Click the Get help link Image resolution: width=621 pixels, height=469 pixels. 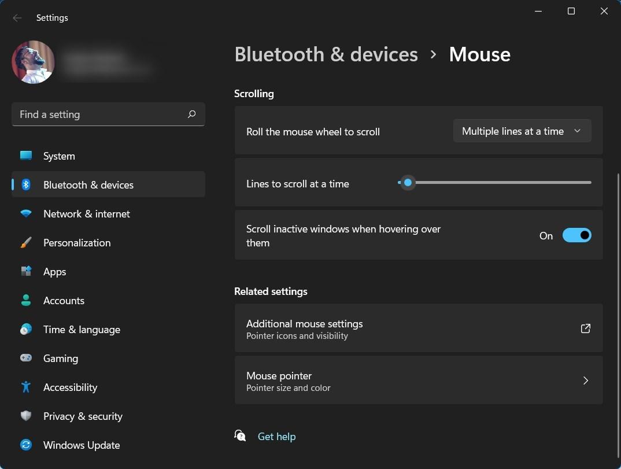pyautogui.click(x=276, y=437)
